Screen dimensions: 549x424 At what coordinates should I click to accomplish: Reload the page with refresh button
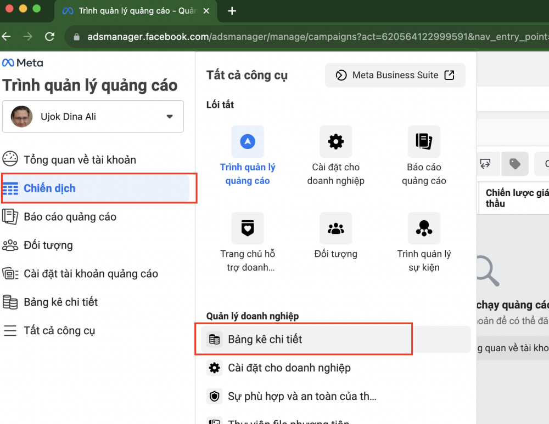click(x=50, y=36)
